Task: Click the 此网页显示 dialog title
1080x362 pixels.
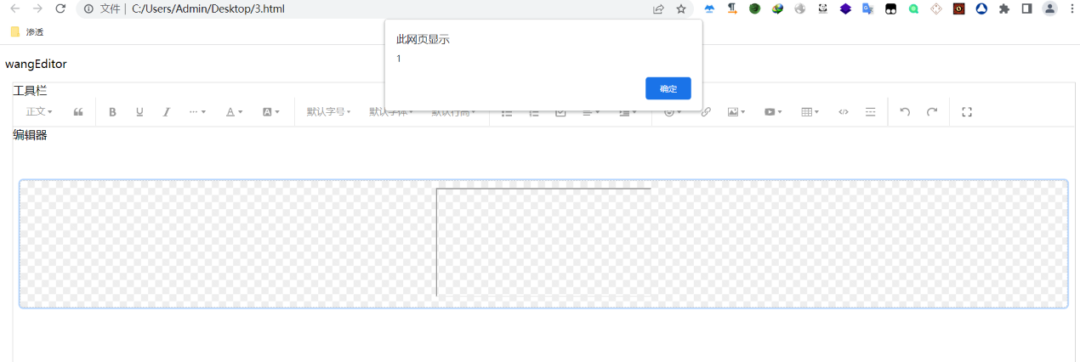Action: (x=423, y=40)
